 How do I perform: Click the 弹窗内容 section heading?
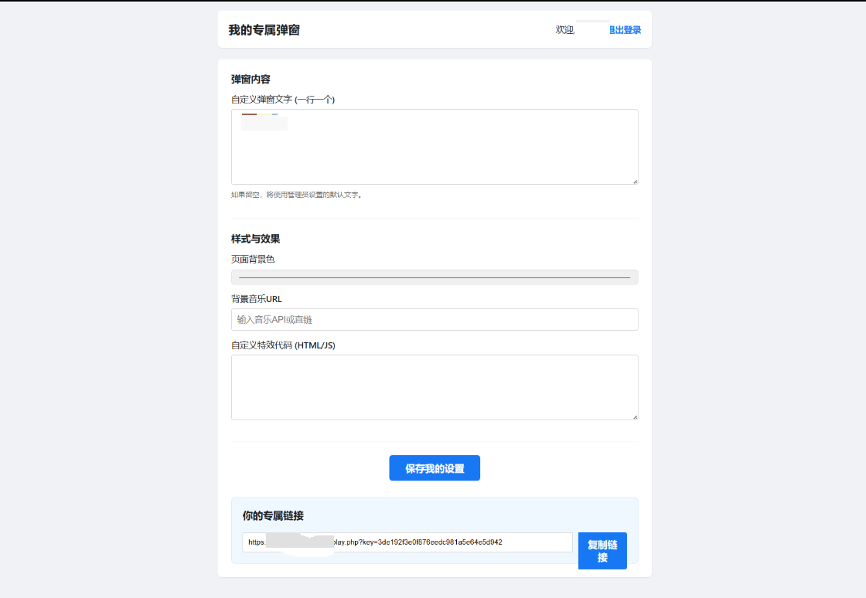[251, 80]
